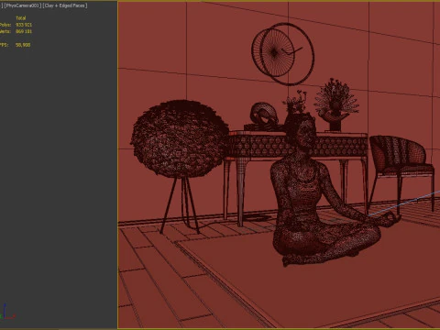The image size is (440, 330).
Task: Click the Total statistics header
Action: pos(21,18)
